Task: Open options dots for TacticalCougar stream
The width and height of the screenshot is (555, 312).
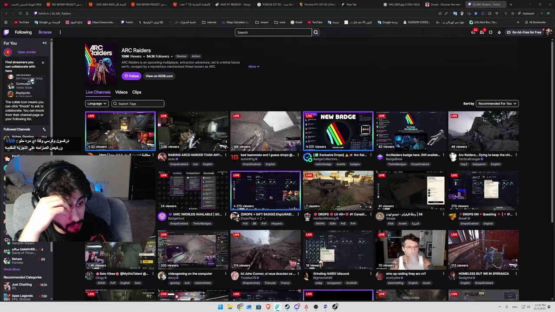Action: tap(516, 155)
